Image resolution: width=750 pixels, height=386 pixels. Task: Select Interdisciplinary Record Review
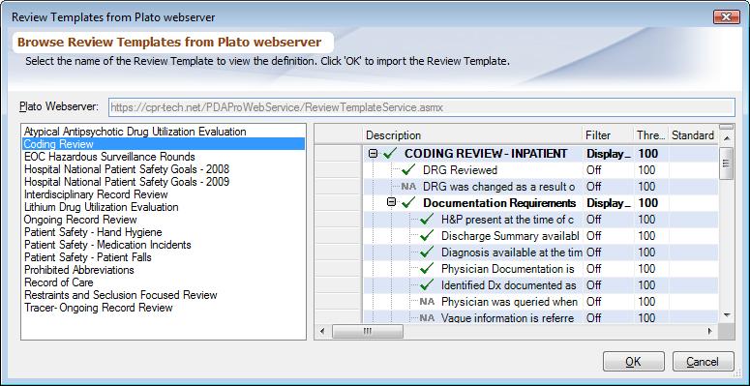pyautogui.click(x=96, y=194)
